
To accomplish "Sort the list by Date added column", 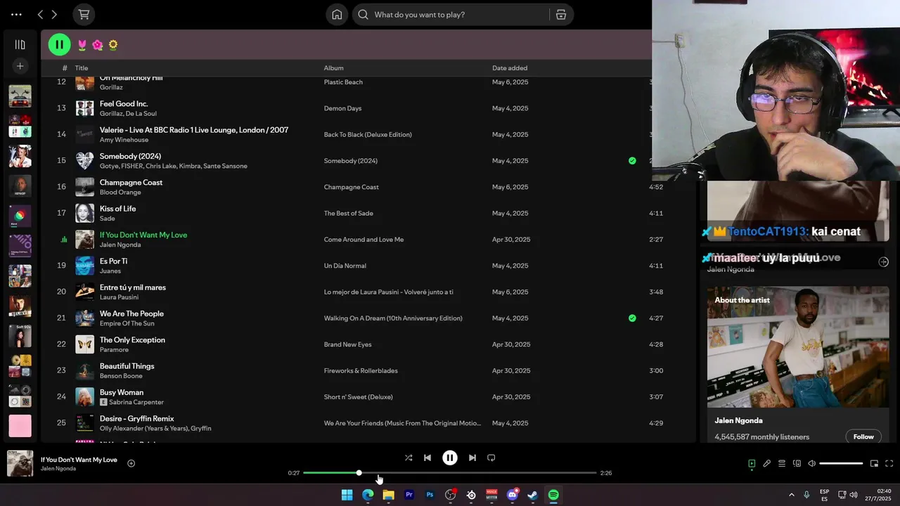I will click(510, 68).
